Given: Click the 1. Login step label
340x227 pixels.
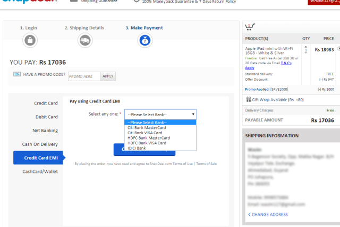Looking at the screenshot, I should point(28,28).
